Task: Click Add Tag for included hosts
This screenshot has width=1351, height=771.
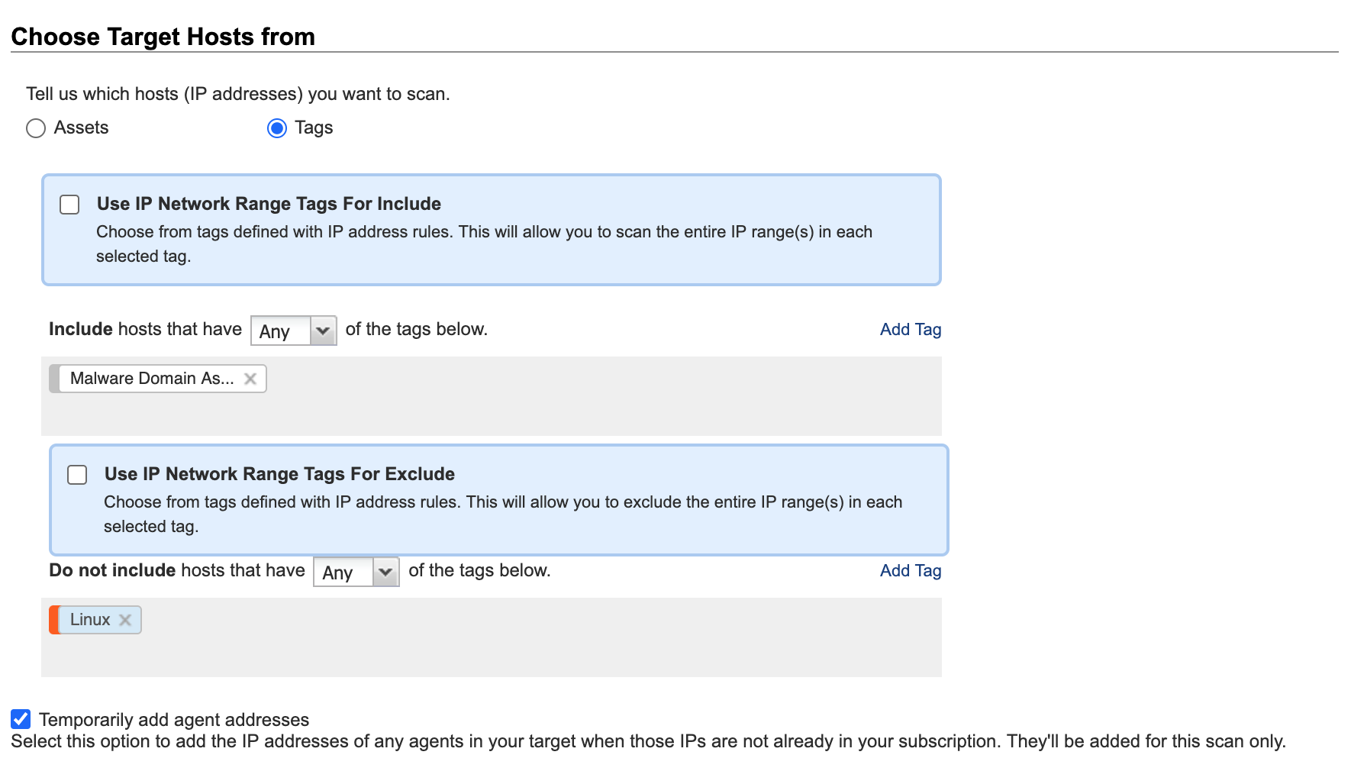Action: click(910, 330)
